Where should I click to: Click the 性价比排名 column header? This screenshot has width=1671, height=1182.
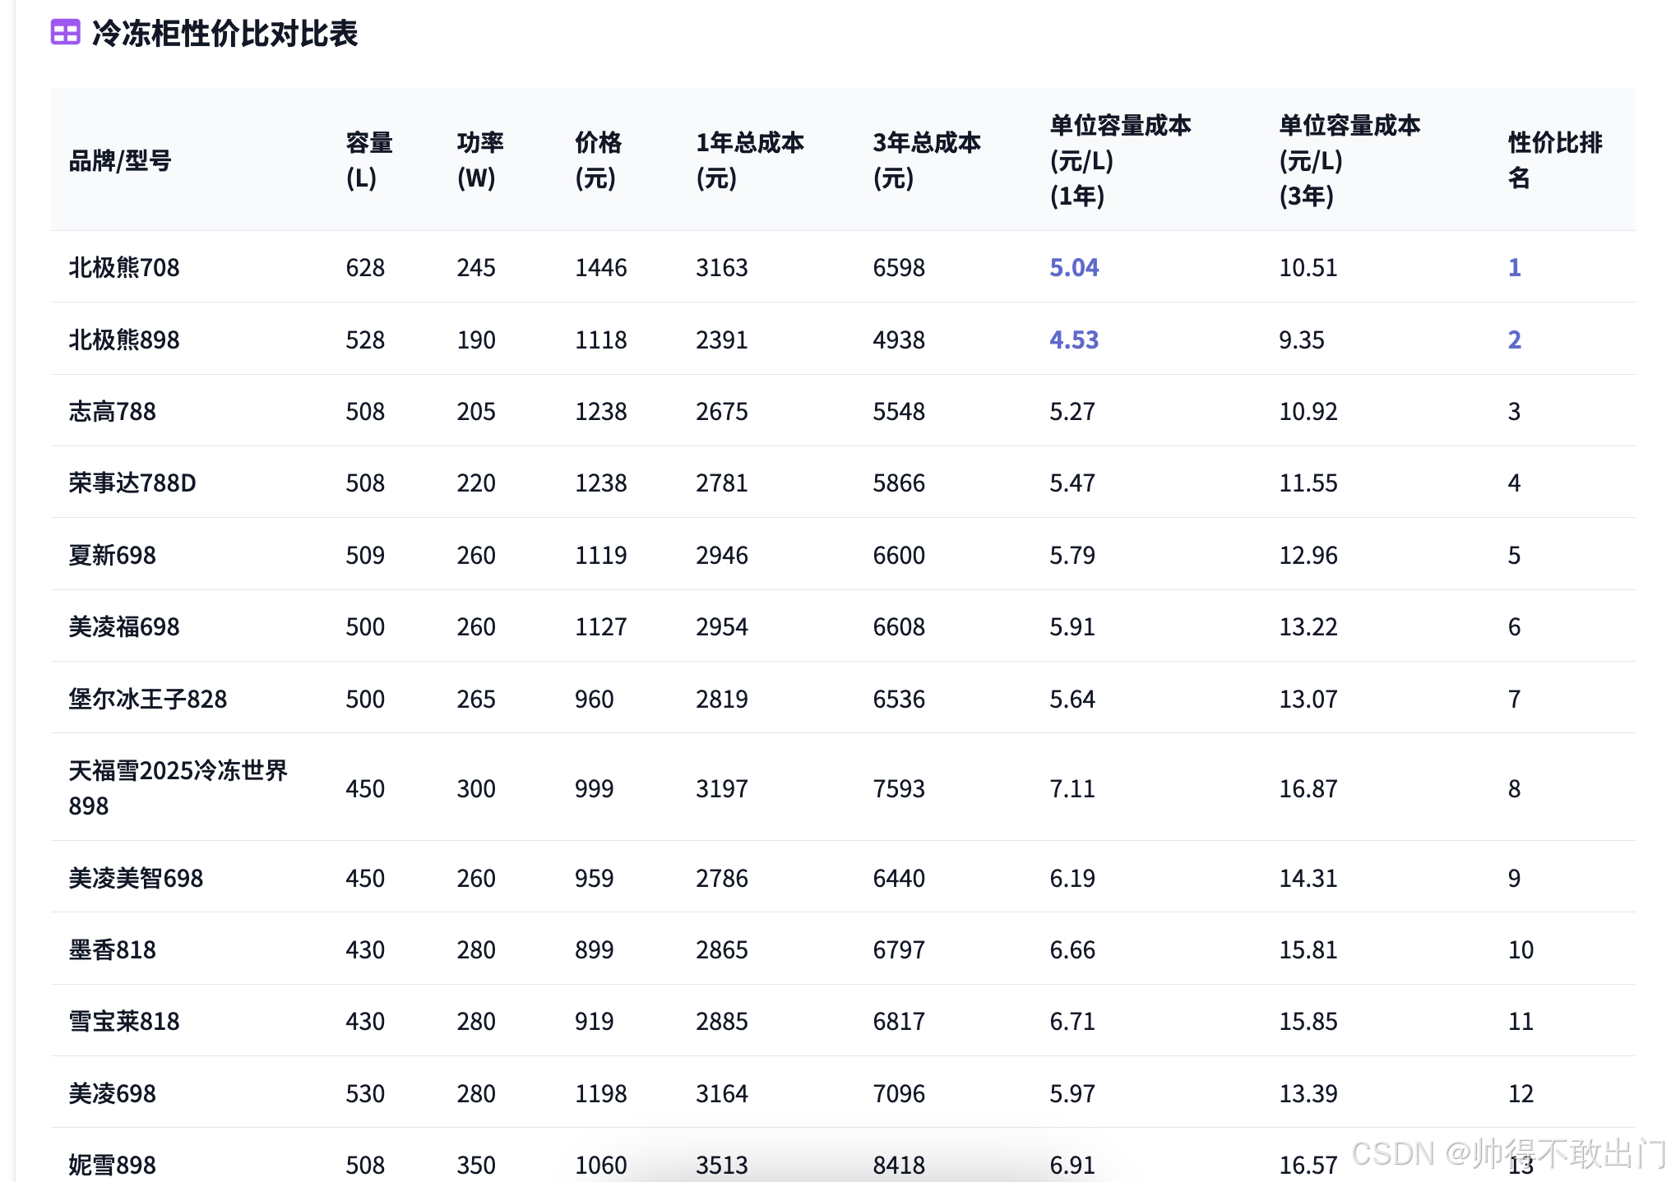coord(1554,160)
